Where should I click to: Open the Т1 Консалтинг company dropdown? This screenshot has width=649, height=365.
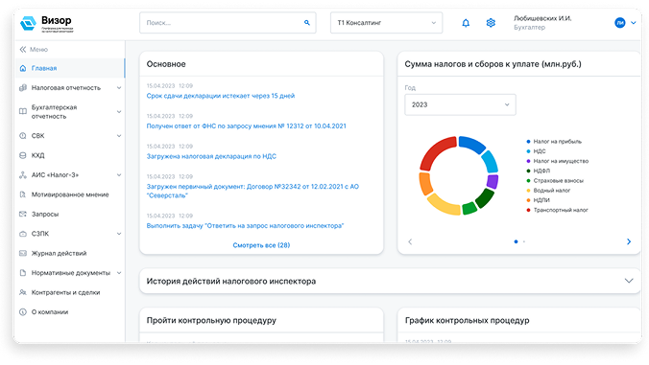[x=386, y=23]
